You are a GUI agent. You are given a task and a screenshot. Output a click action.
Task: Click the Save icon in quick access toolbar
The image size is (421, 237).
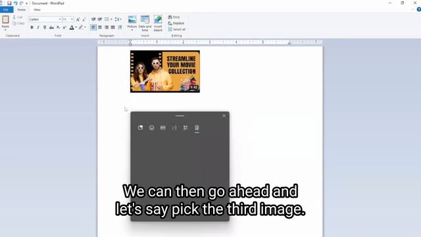[9, 3]
